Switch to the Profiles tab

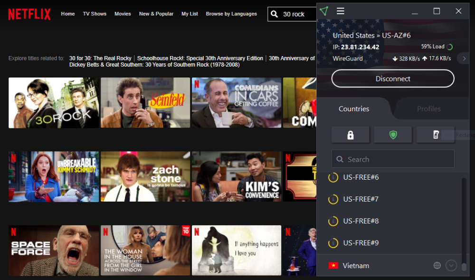click(429, 108)
